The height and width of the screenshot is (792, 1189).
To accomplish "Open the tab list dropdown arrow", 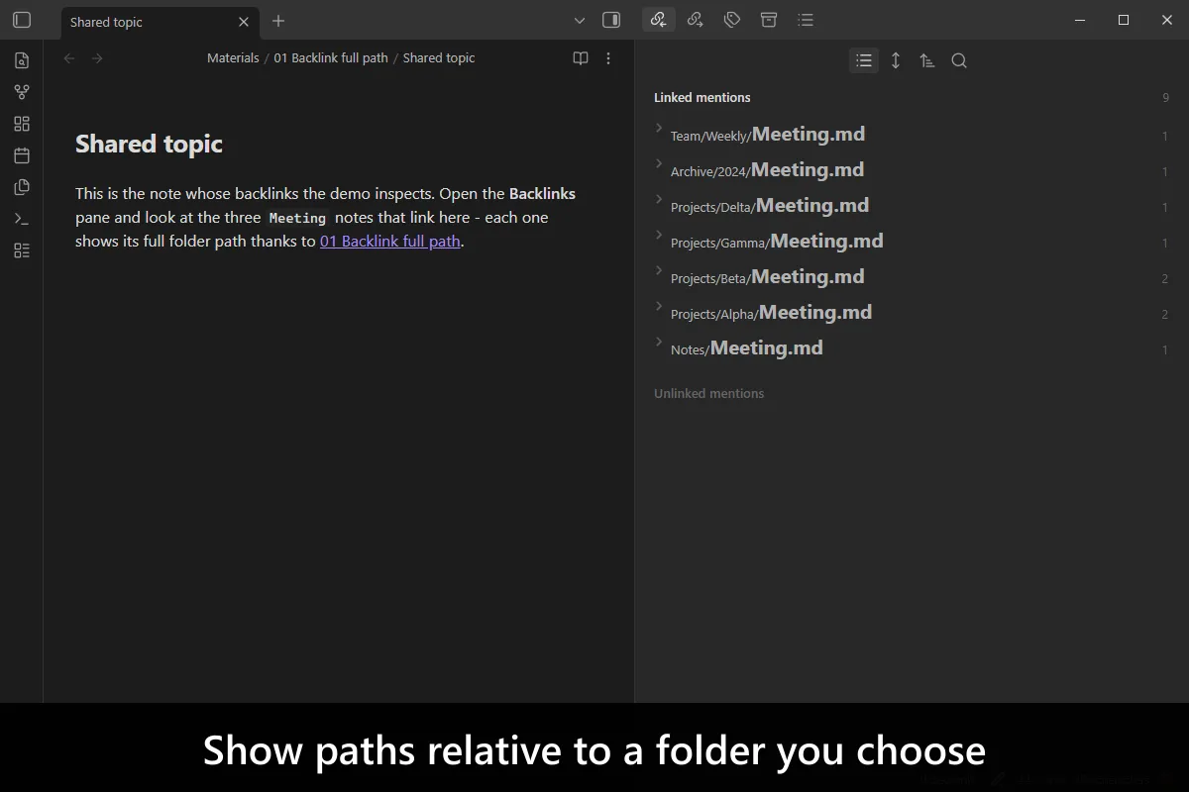I will (580, 20).
